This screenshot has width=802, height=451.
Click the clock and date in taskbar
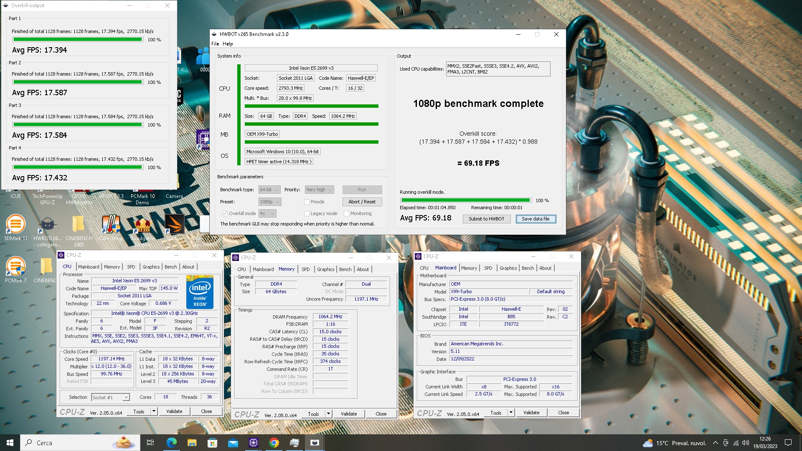point(765,443)
